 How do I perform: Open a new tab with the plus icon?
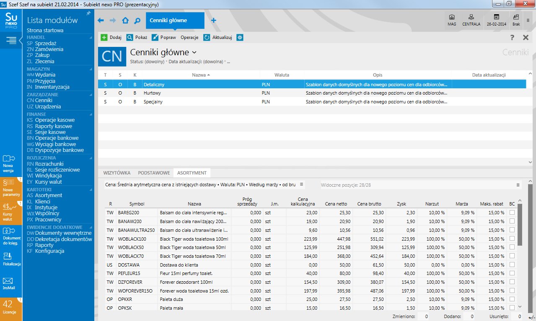pos(214,21)
